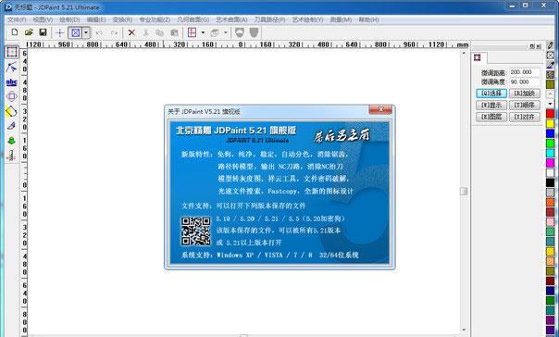Click the red X delete icon
This screenshot has height=337, width=559.
click(131, 32)
